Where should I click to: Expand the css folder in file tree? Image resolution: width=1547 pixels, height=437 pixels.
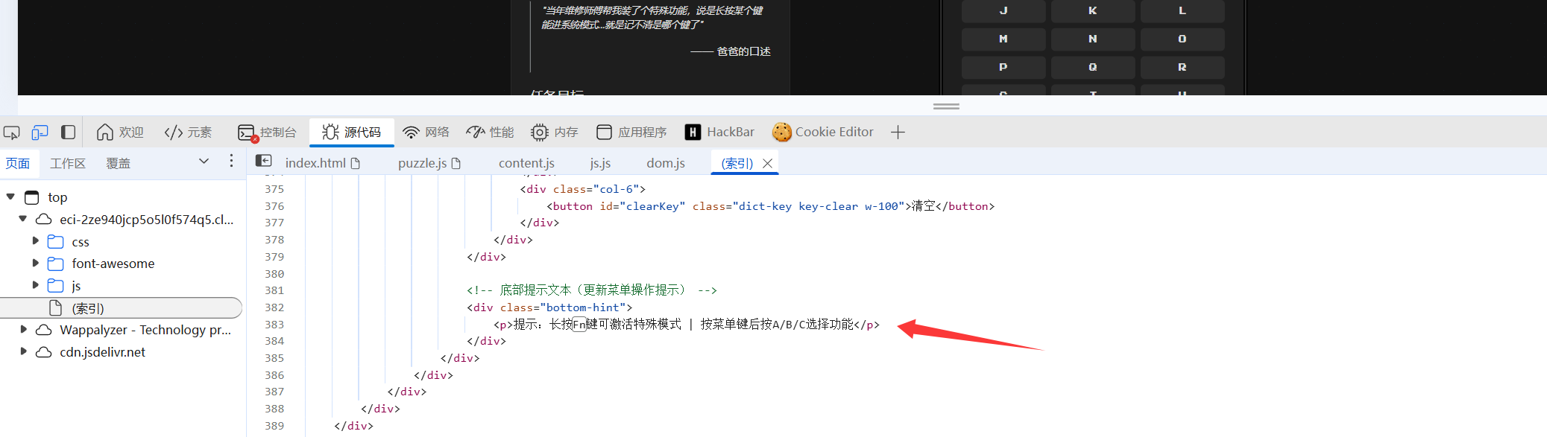pyautogui.click(x=35, y=241)
